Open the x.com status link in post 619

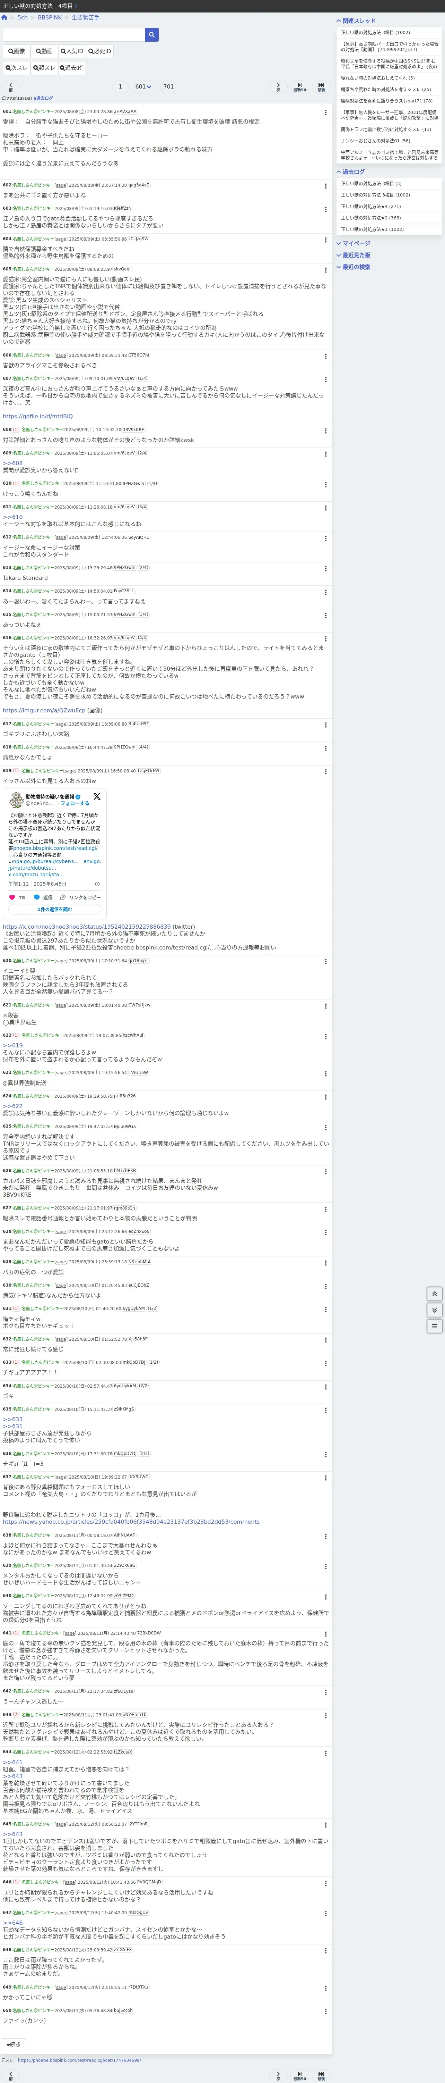click(x=86, y=927)
